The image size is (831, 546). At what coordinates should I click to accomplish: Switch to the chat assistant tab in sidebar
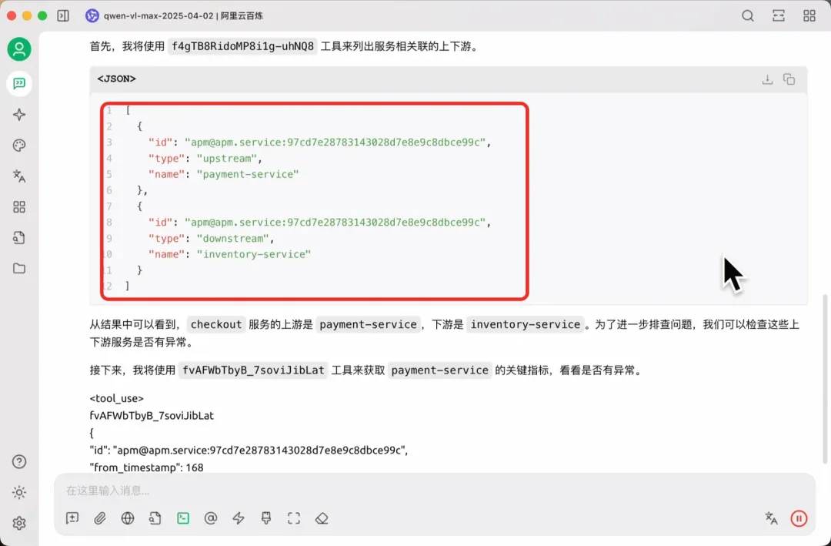point(19,83)
